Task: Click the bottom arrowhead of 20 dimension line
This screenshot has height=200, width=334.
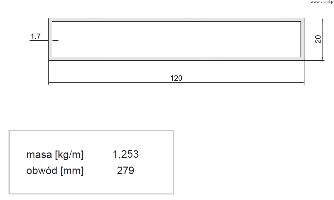Action: [323, 58]
